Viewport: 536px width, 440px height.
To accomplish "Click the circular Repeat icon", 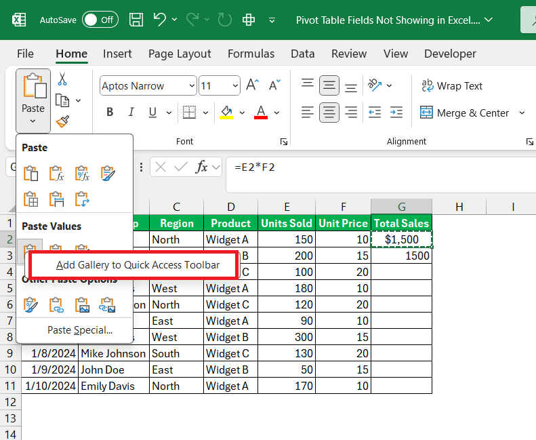I will click(224, 20).
